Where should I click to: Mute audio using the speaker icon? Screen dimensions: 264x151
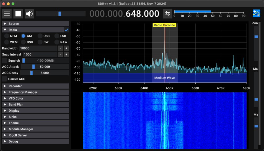30,14
